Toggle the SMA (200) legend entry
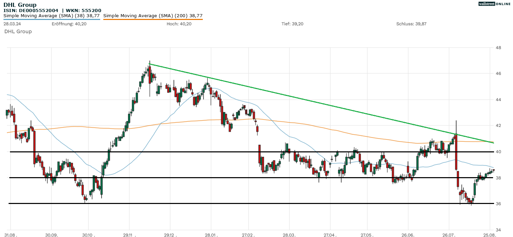 [x=153, y=16]
